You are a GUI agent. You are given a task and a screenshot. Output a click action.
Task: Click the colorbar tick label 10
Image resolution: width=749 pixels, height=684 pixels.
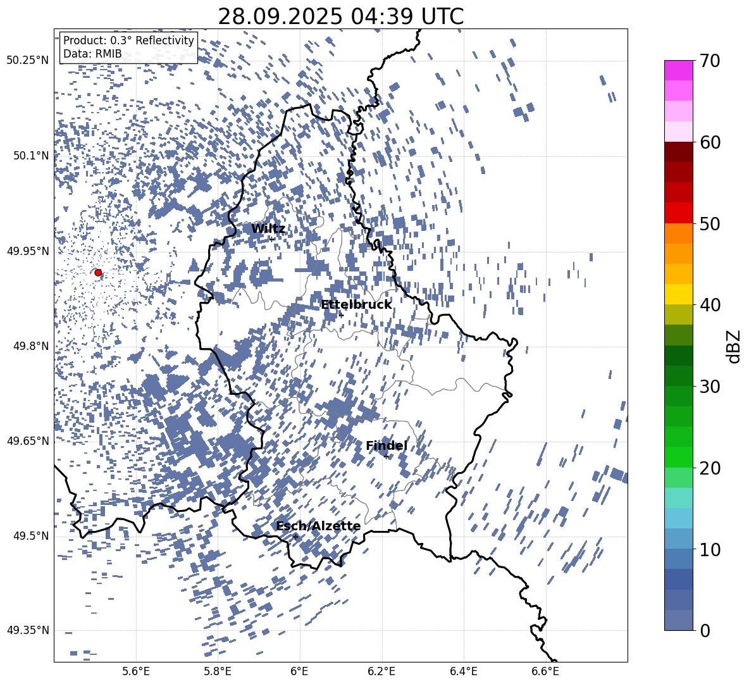pyautogui.click(x=710, y=549)
